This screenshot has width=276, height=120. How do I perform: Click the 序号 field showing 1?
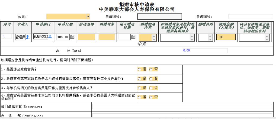click(7, 36)
